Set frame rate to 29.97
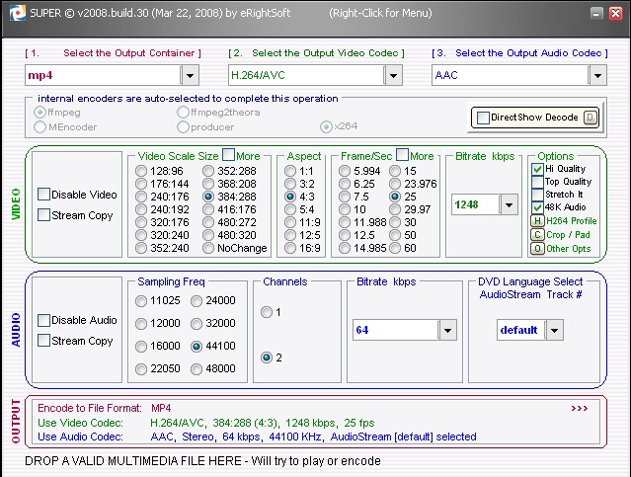 click(395, 209)
